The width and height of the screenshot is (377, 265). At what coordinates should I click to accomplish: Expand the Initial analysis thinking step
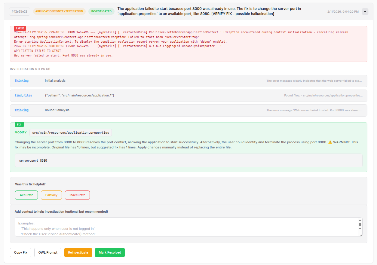(x=188, y=81)
